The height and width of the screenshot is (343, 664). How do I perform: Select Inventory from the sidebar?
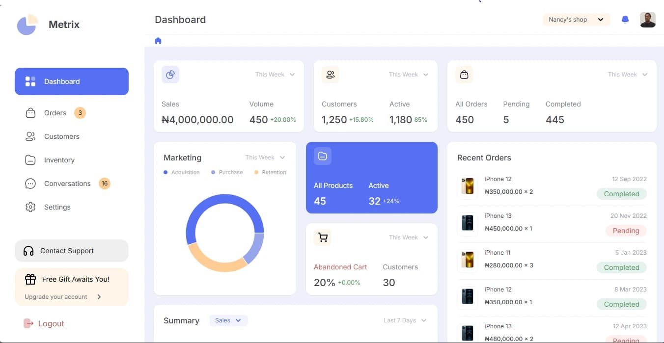tap(59, 160)
